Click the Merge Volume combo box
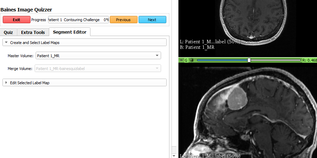The width and height of the screenshot is (317, 158). [98, 69]
